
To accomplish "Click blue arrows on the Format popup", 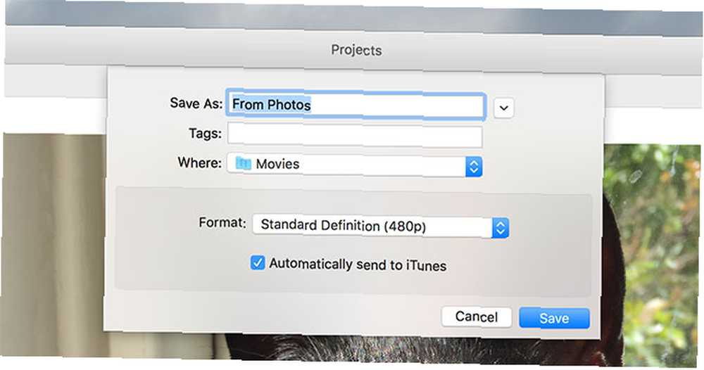I will [x=500, y=229].
